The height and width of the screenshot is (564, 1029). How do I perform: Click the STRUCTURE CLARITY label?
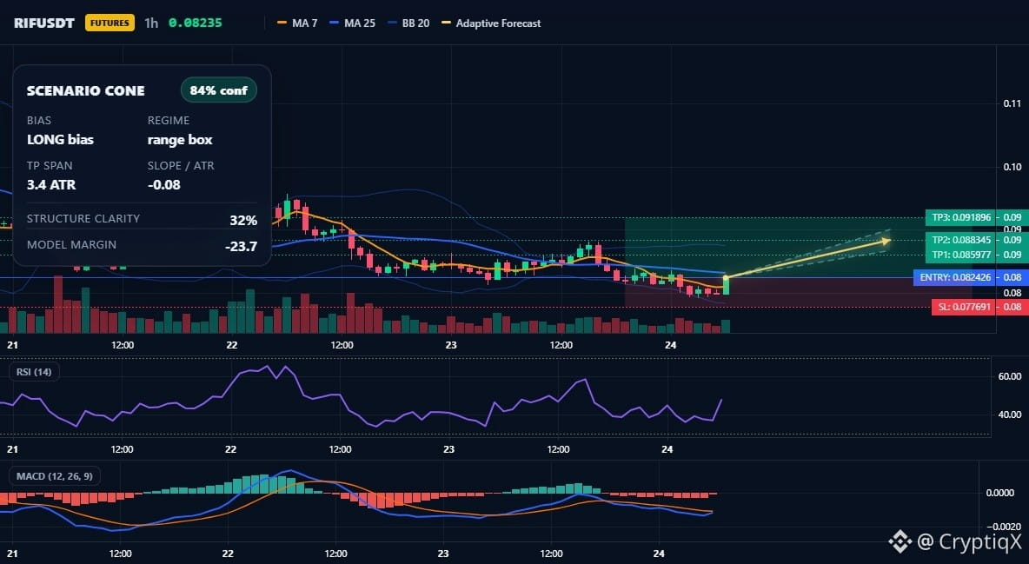coord(83,219)
